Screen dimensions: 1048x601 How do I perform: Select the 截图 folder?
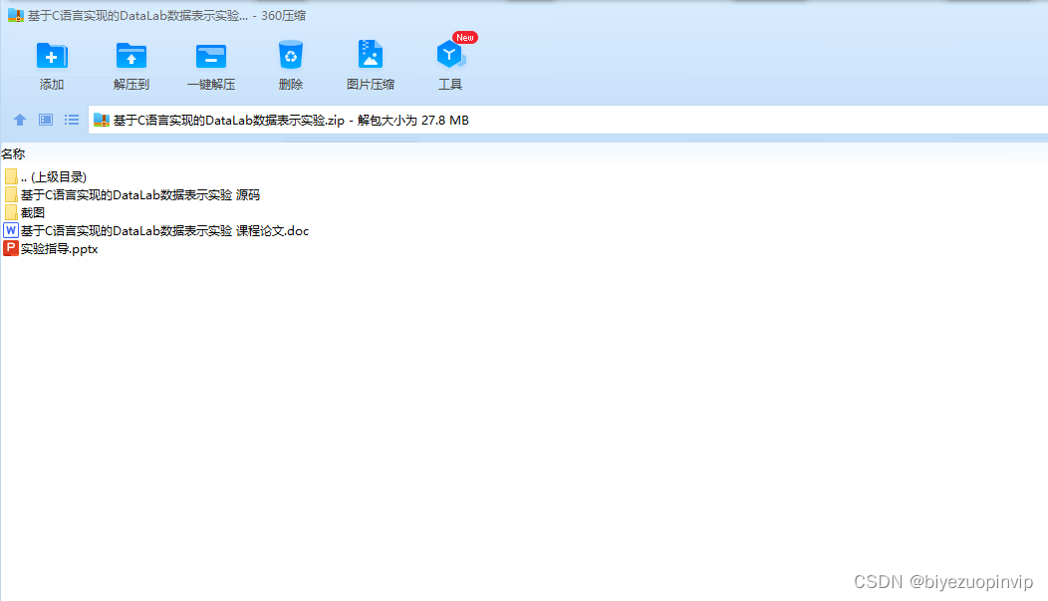click(24, 212)
